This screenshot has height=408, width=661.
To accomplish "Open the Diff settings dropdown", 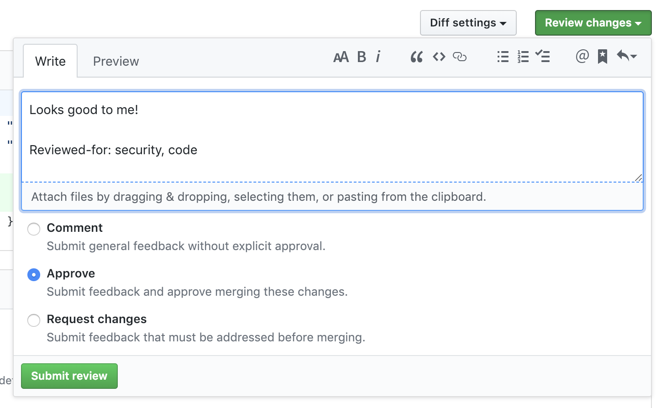I will tap(468, 23).
